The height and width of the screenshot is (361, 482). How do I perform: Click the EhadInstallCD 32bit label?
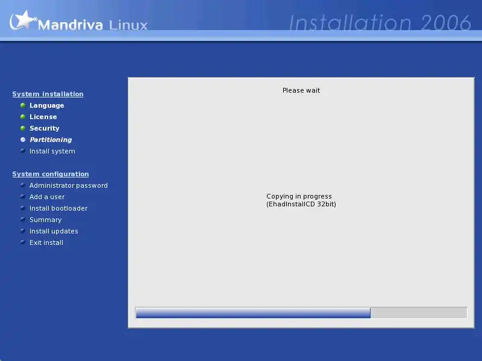(301, 204)
